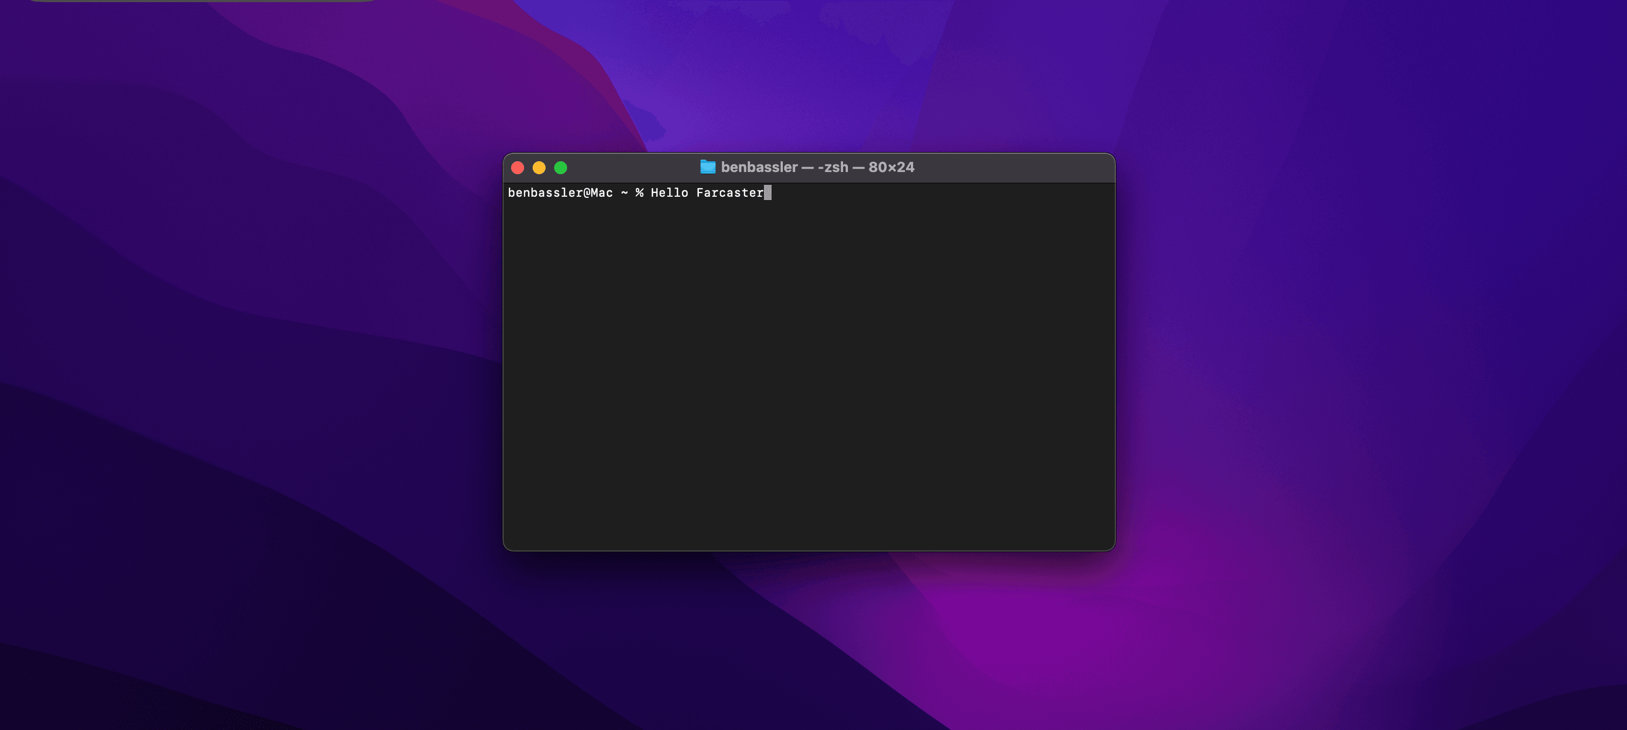This screenshot has height=730, width=1627.
Task: Close the Terminal window with red button
Action: [517, 168]
